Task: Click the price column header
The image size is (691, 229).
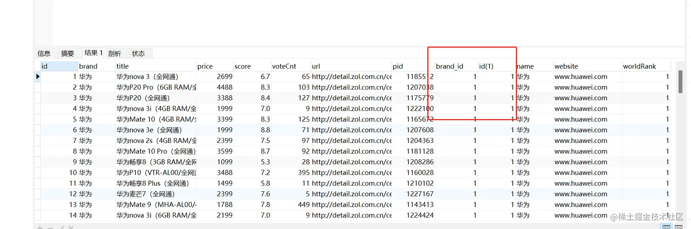Action: pos(215,66)
